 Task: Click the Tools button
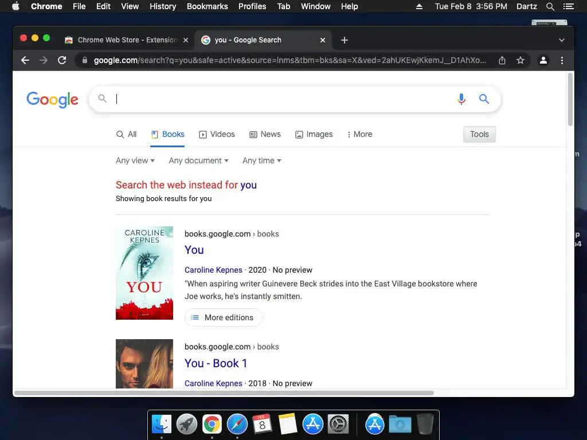click(479, 134)
